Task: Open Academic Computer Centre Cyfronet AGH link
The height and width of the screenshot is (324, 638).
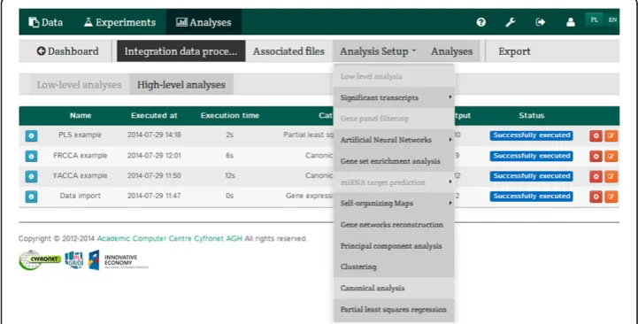Action: click(169, 238)
